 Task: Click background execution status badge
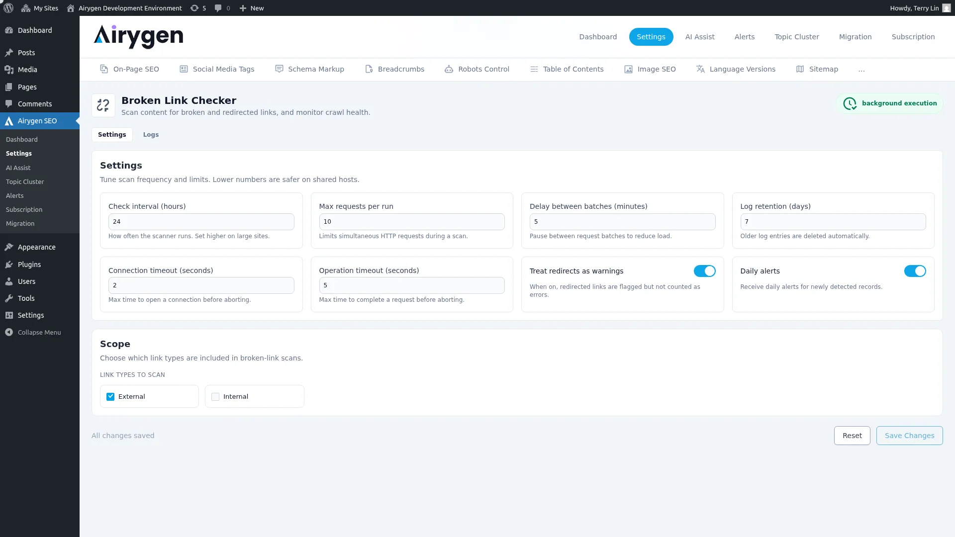889,103
